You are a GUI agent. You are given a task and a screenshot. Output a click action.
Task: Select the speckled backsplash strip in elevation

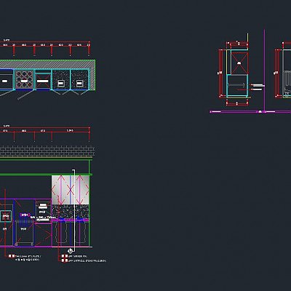pyautogui.click(x=71, y=211)
